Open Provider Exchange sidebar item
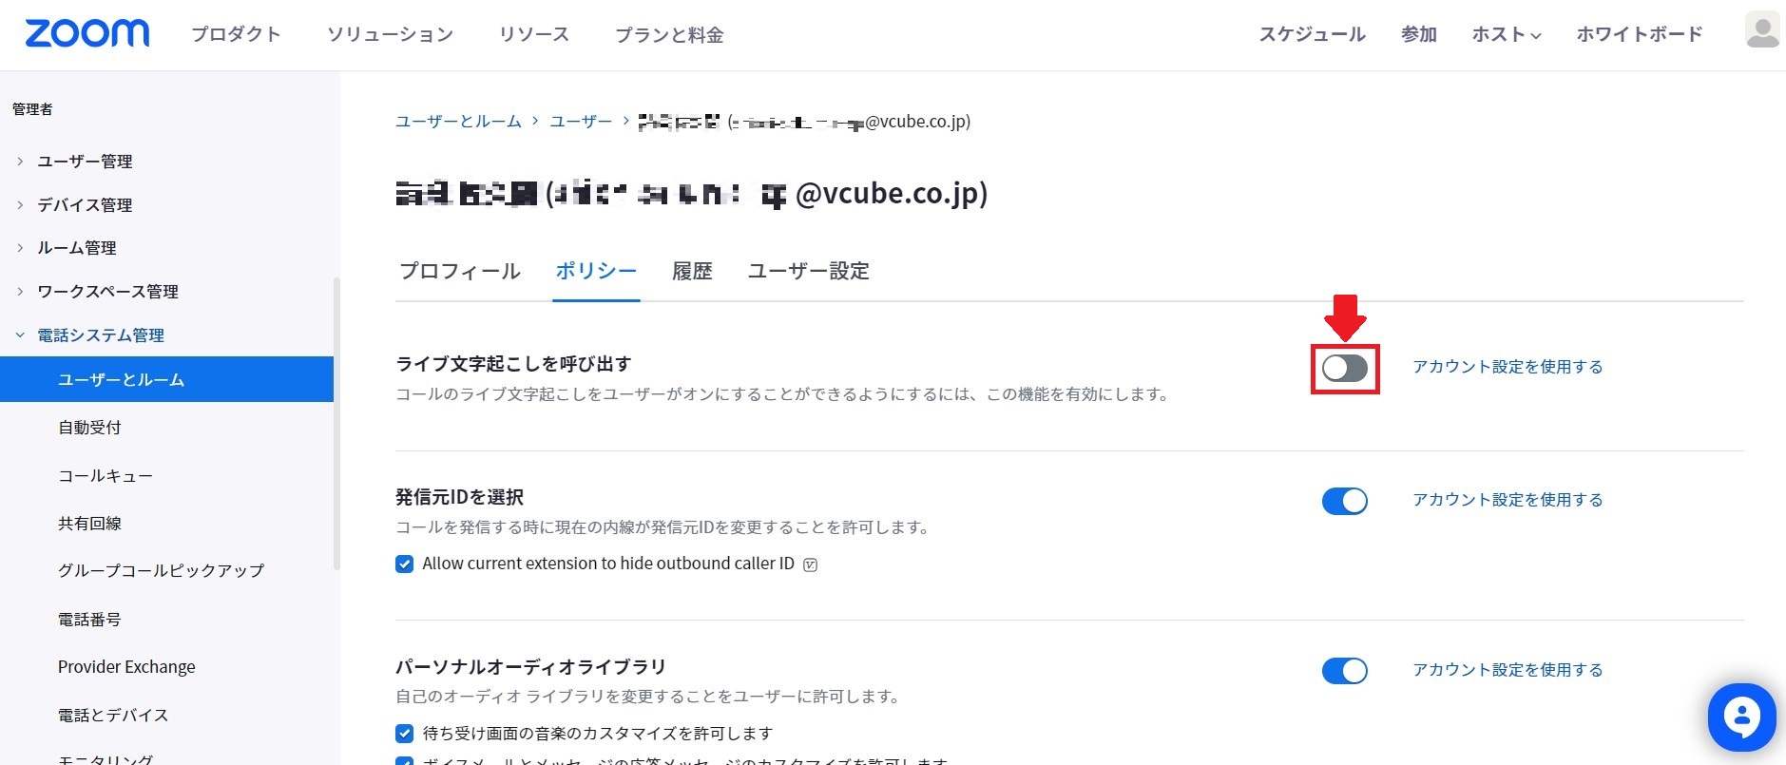Viewport: 1786px width, 765px height. pyautogui.click(x=126, y=667)
